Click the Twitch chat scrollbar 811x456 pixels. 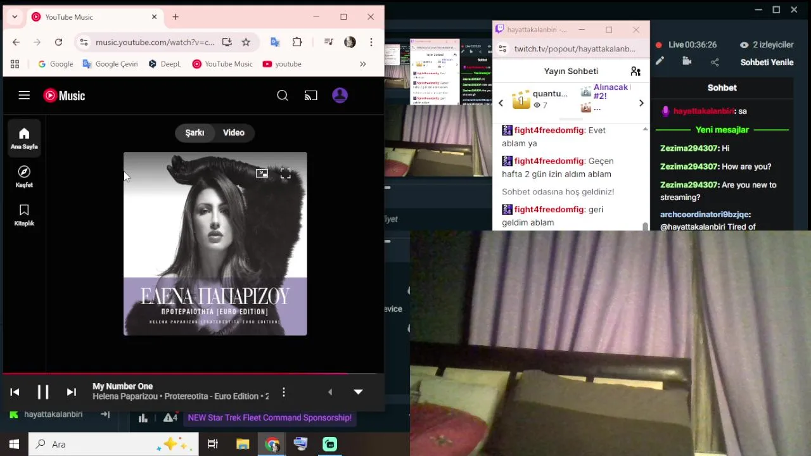coord(646,226)
